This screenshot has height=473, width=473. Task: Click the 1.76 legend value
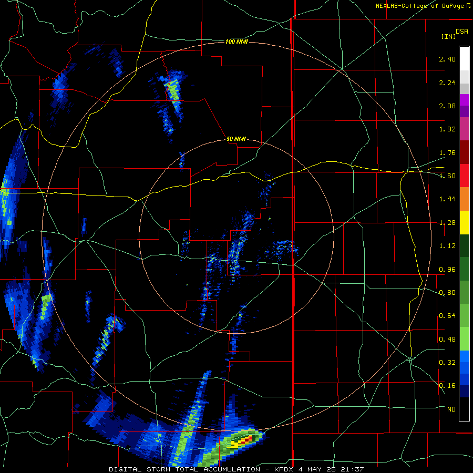tap(447, 152)
